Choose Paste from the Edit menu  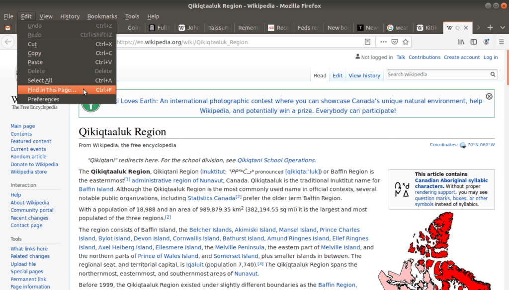click(x=67, y=62)
